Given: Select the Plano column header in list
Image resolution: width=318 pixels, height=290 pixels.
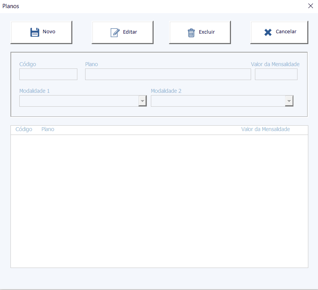Looking at the screenshot, I should click(x=48, y=130).
